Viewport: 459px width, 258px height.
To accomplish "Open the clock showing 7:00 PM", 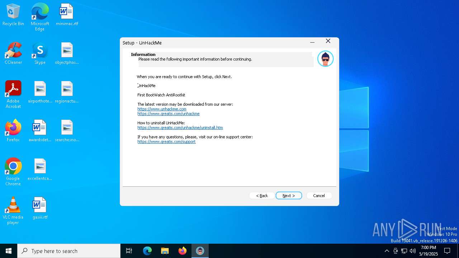I will tap(429, 251).
